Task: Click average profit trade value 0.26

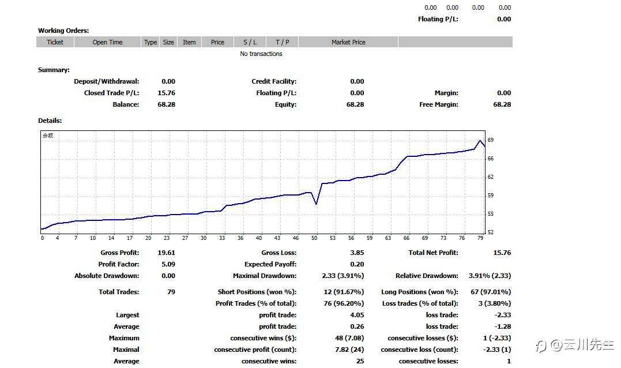Action: pyautogui.click(x=357, y=326)
